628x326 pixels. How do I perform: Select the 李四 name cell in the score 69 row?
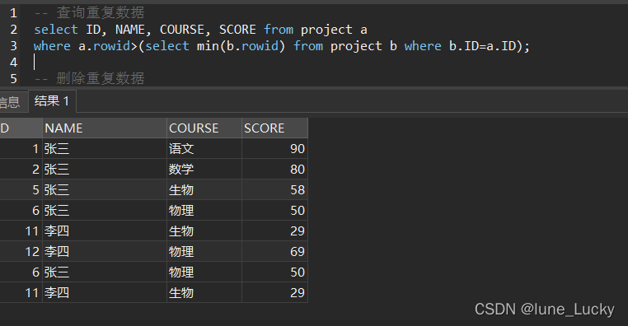tap(105, 252)
